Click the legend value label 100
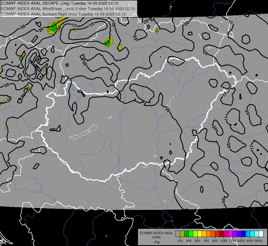This screenshot has height=246, width=268. (x=180, y=241)
